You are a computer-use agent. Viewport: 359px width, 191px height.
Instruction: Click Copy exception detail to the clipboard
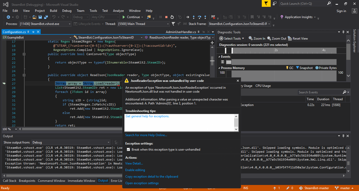(x=152, y=177)
